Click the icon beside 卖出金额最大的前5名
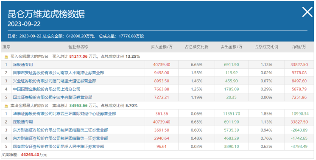Screen dimensions: 316x160 pyautogui.click(x=6, y=106)
